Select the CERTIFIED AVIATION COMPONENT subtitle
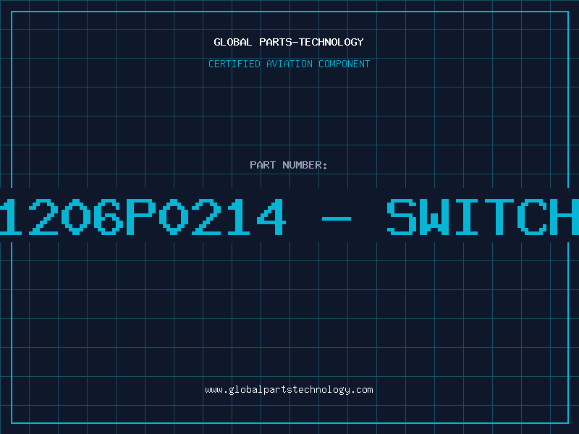 click(x=289, y=64)
